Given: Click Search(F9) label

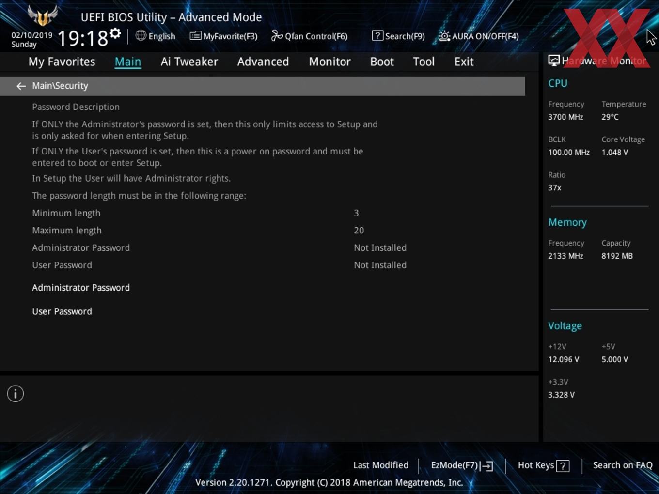Looking at the screenshot, I should click(405, 36).
